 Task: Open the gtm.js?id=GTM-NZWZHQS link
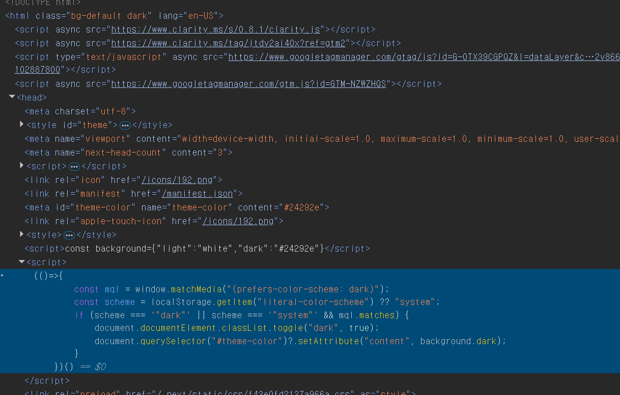[x=248, y=84]
